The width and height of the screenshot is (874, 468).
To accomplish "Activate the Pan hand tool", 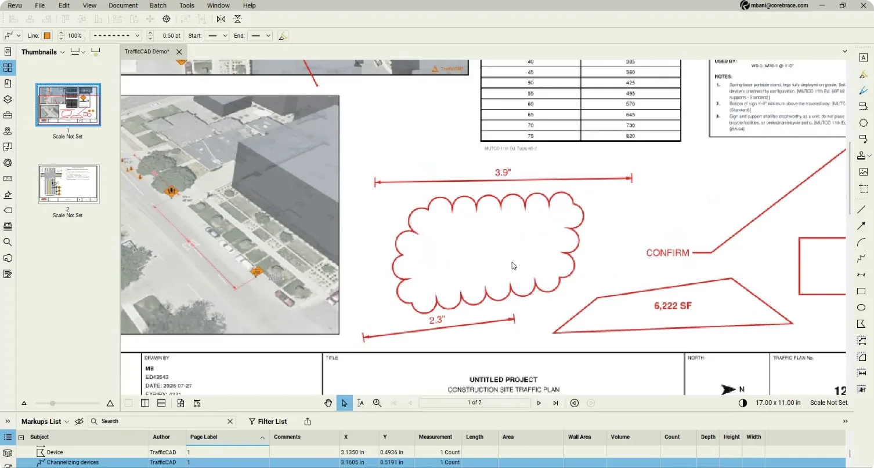I will tap(328, 403).
